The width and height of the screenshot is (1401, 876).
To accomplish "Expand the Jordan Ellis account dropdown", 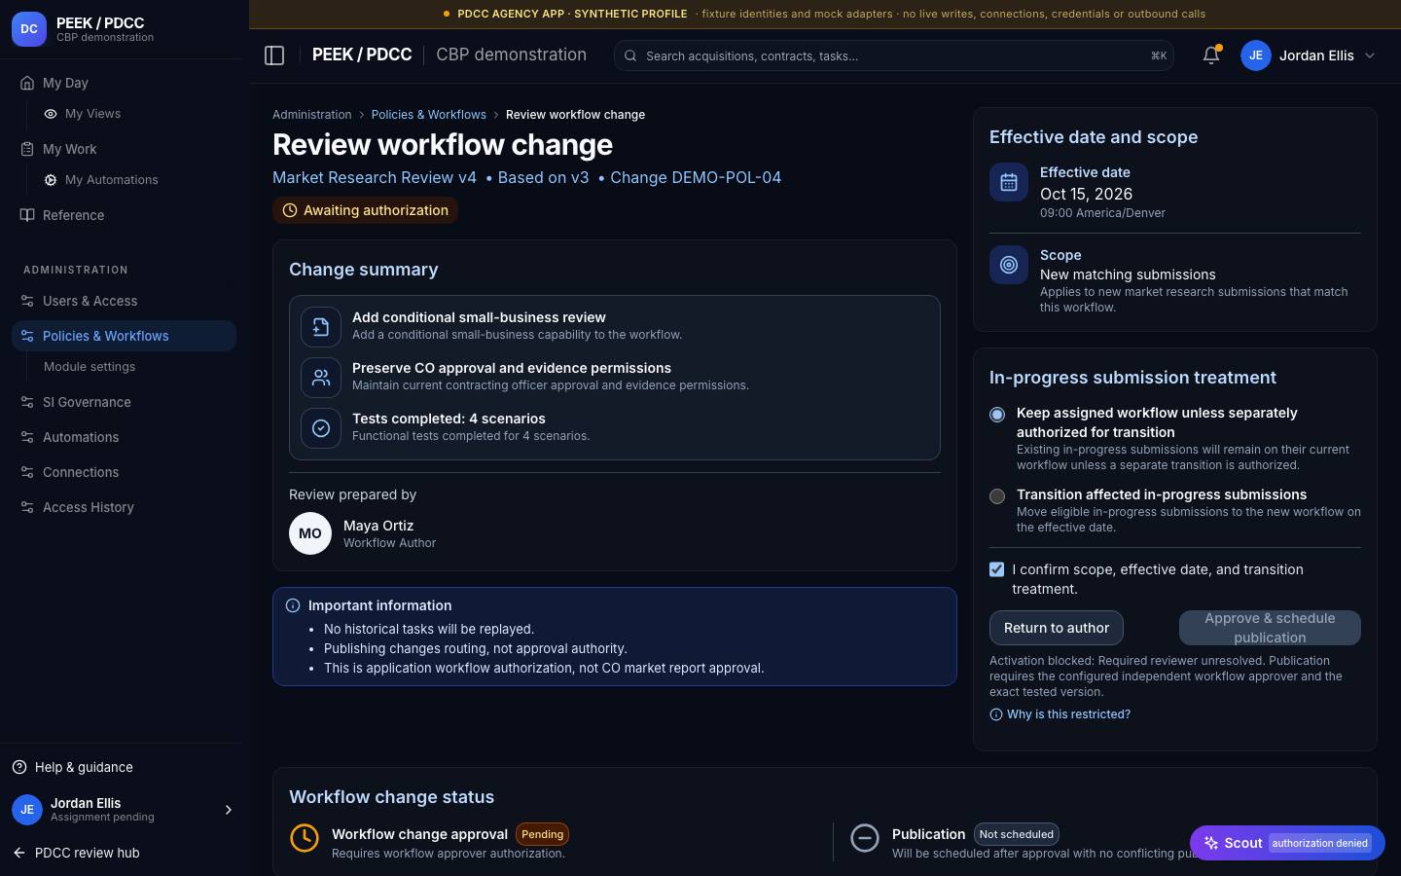I will click(1370, 55).
